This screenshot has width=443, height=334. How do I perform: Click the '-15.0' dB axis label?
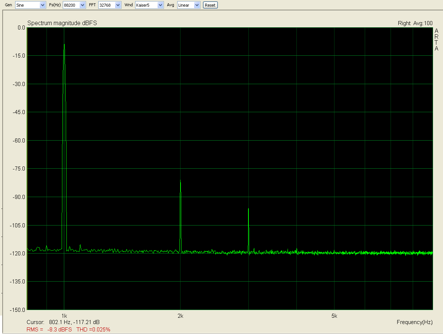19,56
